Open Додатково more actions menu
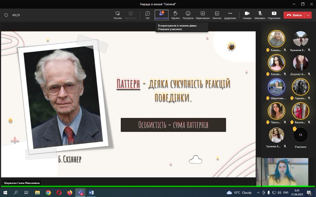The height and width of the screenshot is (197, 316). pos(230,15)
